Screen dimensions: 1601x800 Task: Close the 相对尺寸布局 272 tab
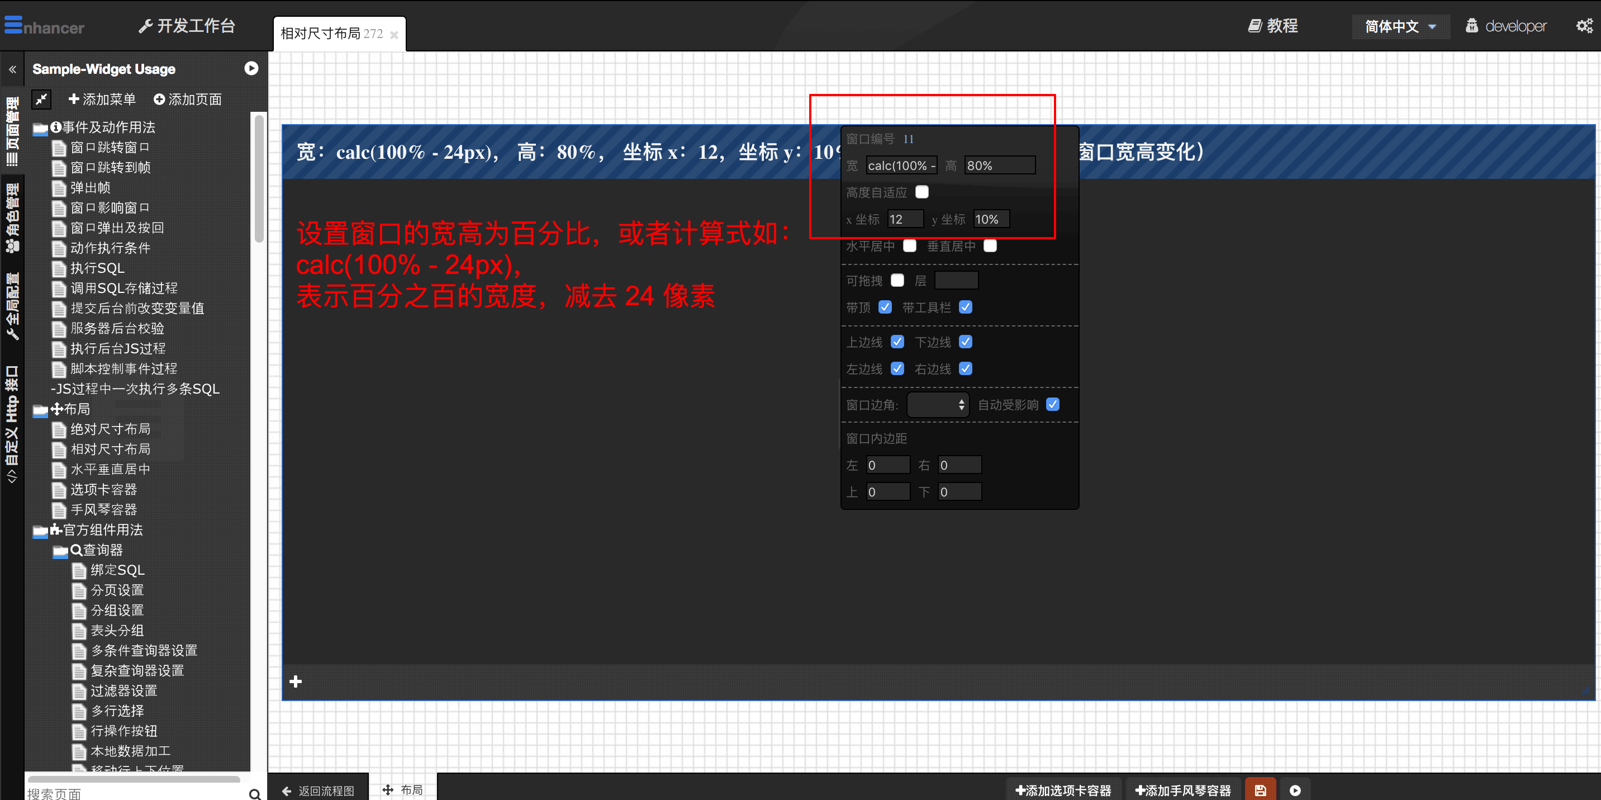393,35
